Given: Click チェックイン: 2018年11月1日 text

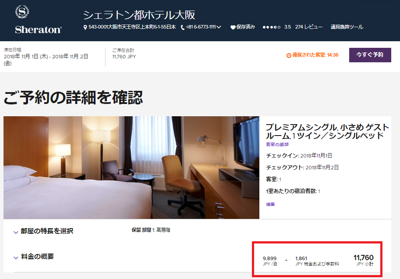Looking at the screenshot, I should click(299, 156).
